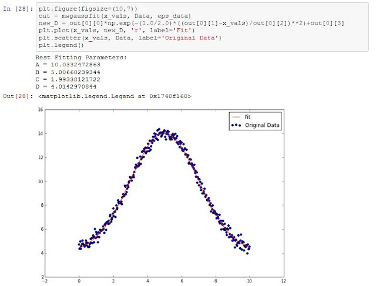Click the plt.legend() code line
376x286 pixels.
point(61,45)
